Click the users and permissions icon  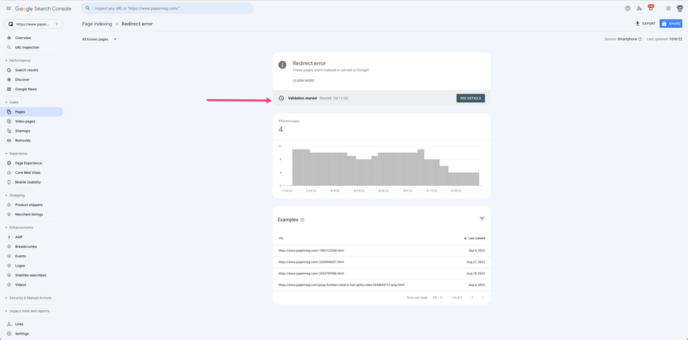point(639,8)
